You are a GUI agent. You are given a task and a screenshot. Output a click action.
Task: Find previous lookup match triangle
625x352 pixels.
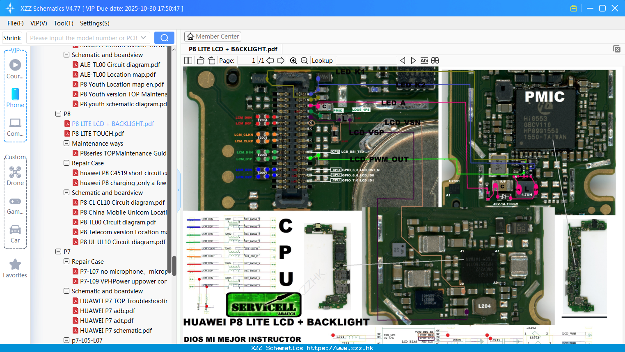(403, 61)
